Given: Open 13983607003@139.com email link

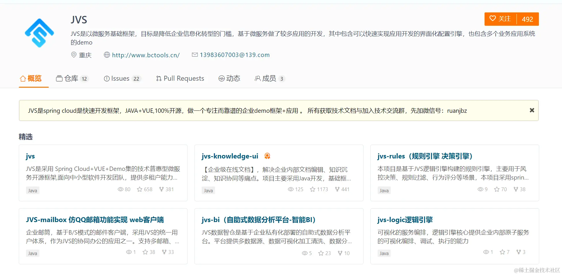Looking at the screenshot, I should coord(235,55).
